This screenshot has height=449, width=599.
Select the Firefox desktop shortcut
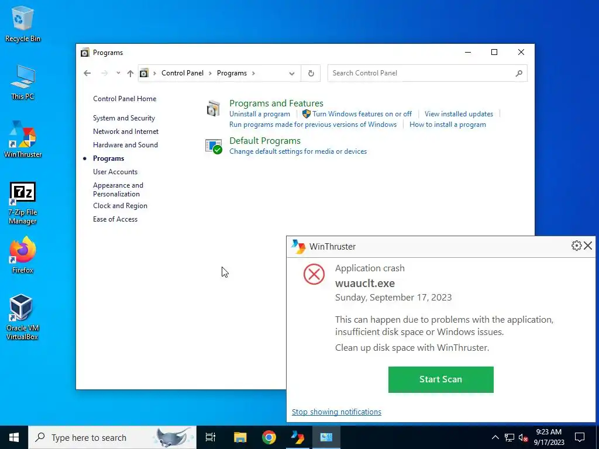[x=23, y=255]
